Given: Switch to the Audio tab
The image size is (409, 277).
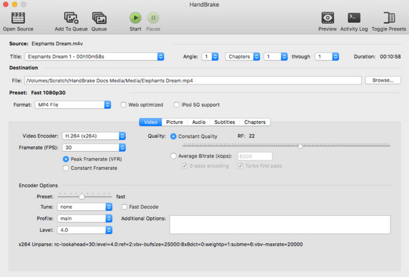Looking at the screenshot, I should pyautogui.click(x=199, y=122).
